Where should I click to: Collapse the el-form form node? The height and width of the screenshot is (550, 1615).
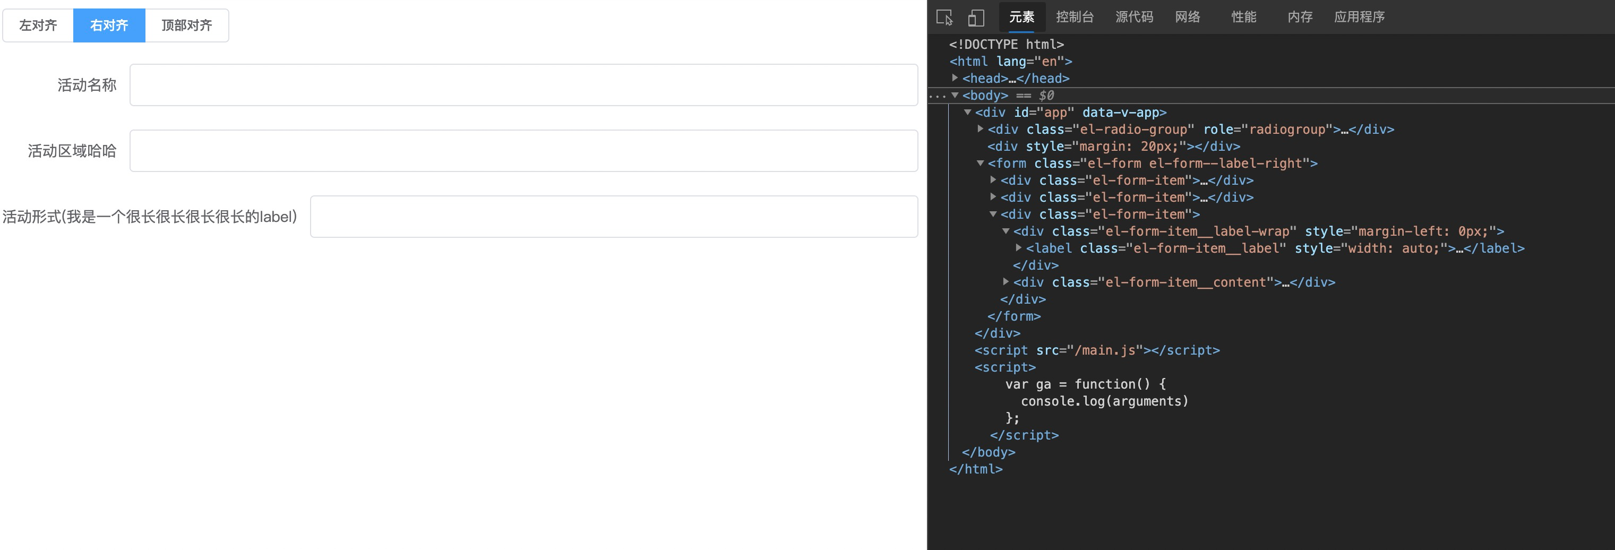981,163
